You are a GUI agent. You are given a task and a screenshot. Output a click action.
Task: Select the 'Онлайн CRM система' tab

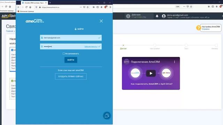coord(34,3)
